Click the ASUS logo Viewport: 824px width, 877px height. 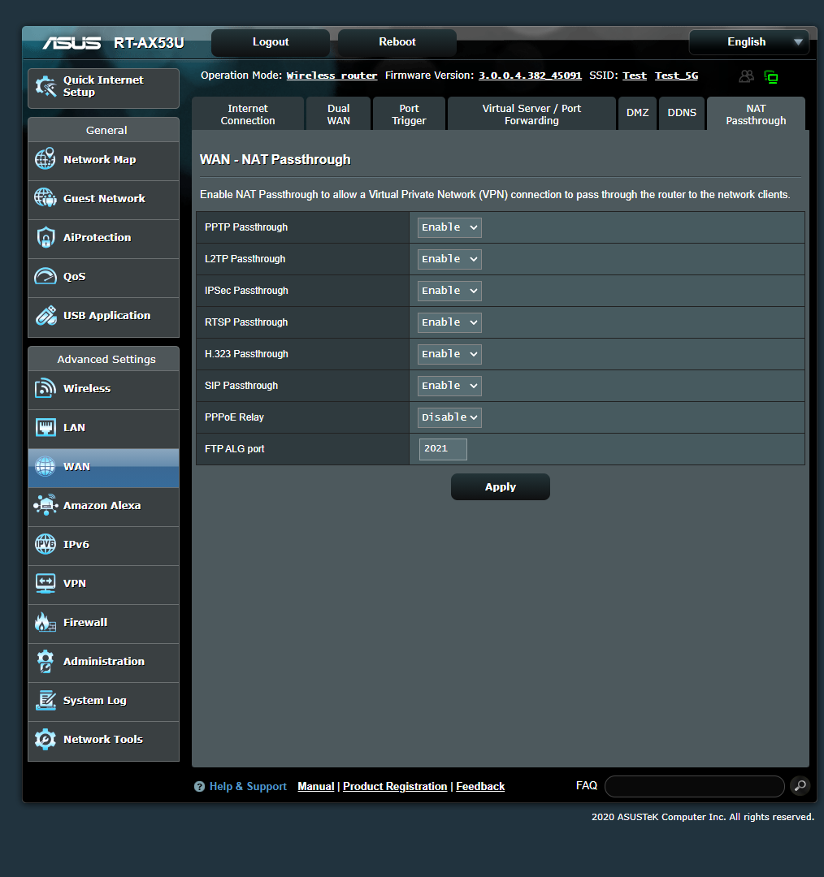pos(72,42)
